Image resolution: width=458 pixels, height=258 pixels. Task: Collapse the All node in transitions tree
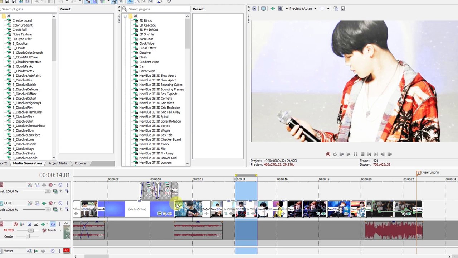coord(125,16)
